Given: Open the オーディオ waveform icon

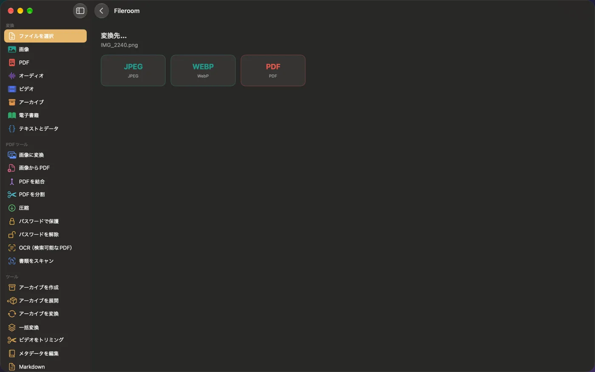Looking at the screenshot, I should (x=12, y=76).
